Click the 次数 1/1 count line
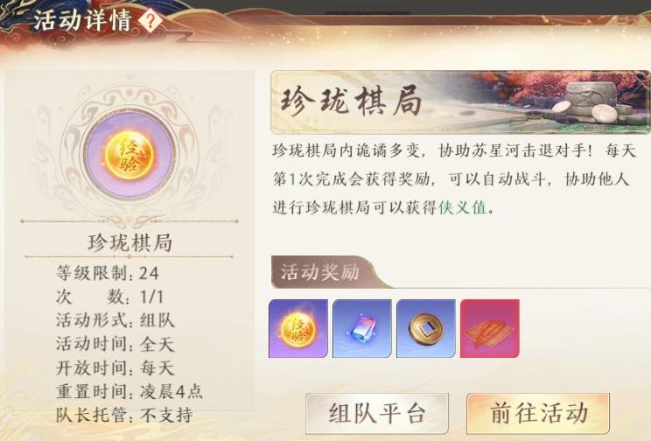This screenshot has width=651, height=441. 110,297
